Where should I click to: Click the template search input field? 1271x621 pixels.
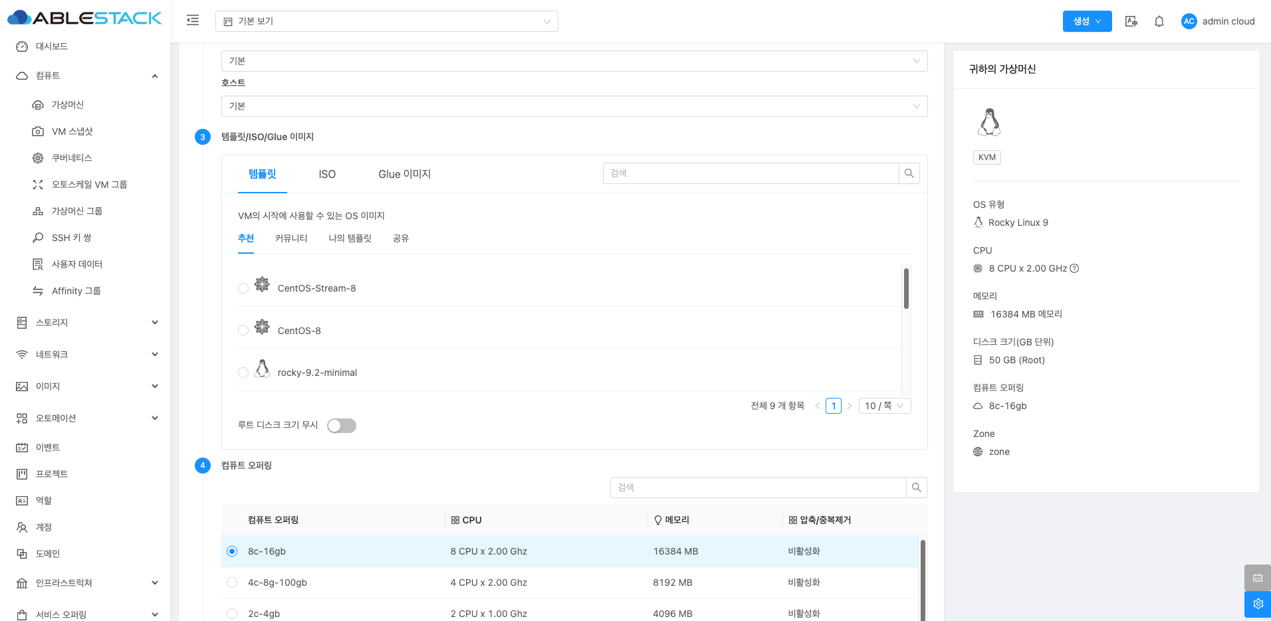tap(751, 173)
